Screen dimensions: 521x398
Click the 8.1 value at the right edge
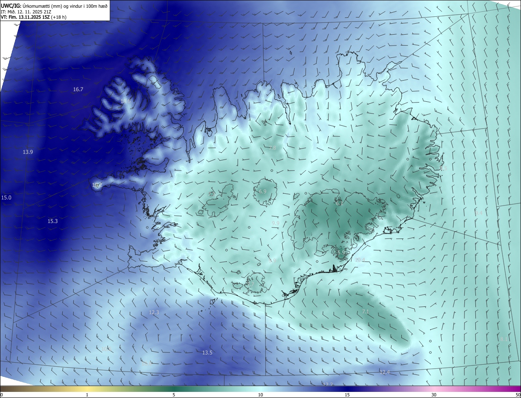[504, 339]
